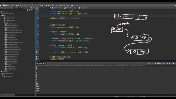Screen dimensions: 176x99
Task: Select ExceptionDemo.java in the tree
Action: (x=12, y=36)
